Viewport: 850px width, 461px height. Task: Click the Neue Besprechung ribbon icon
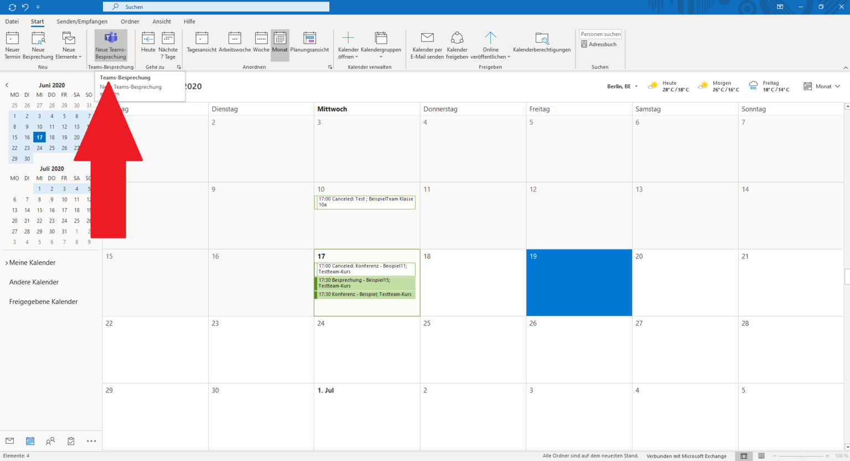(x=38, y=45)
